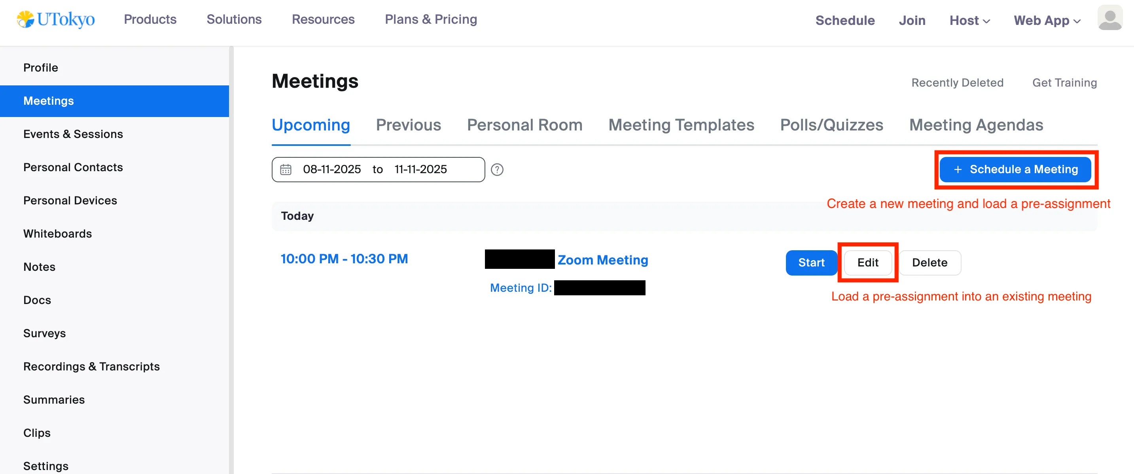Open the Solutions menu

tap(234, 19)
